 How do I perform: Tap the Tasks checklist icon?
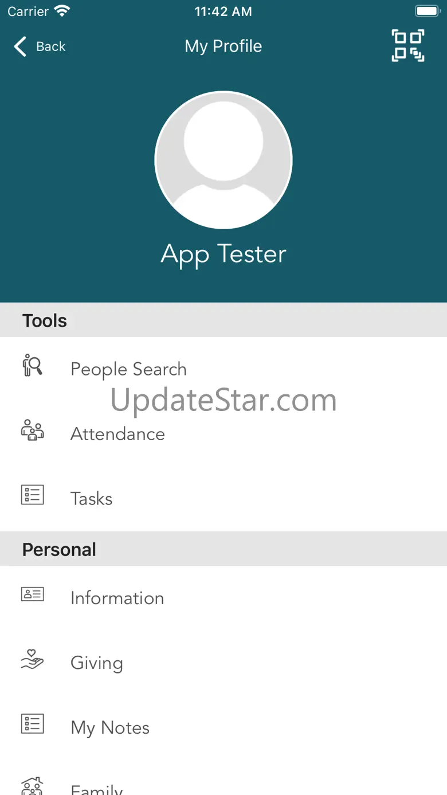click(x=32, y=495)
